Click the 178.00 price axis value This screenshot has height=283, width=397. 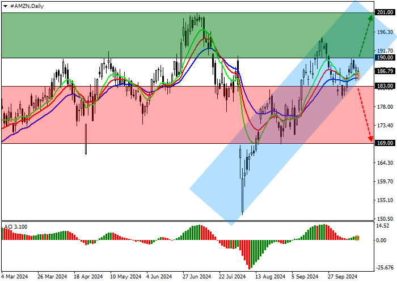(x=385, y=107)
